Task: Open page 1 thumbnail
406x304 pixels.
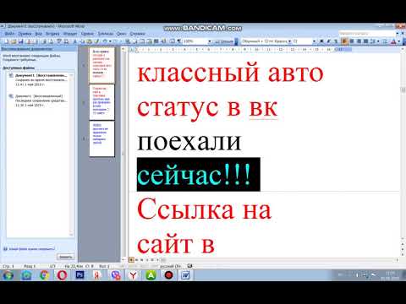Action: [x=101, y=65]
